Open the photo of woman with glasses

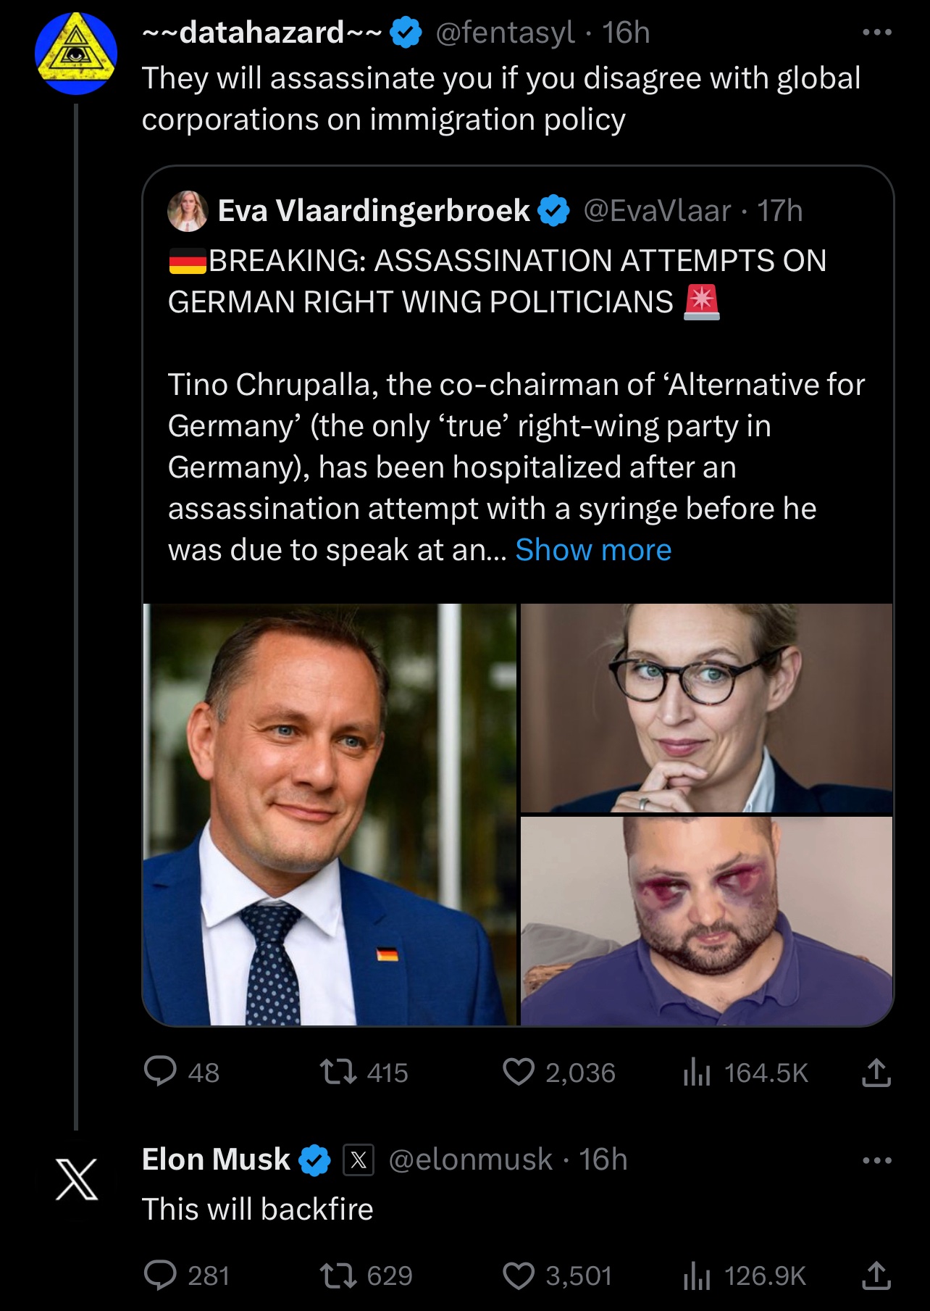(x=706, y=708)
